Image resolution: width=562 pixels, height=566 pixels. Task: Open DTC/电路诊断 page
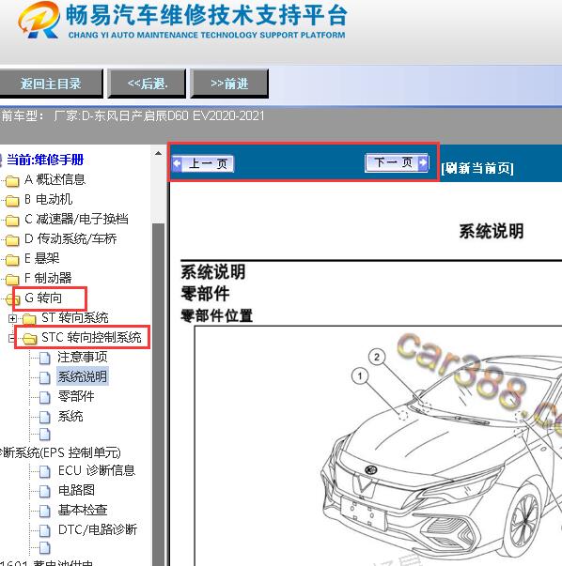click(x=98, y=529)
